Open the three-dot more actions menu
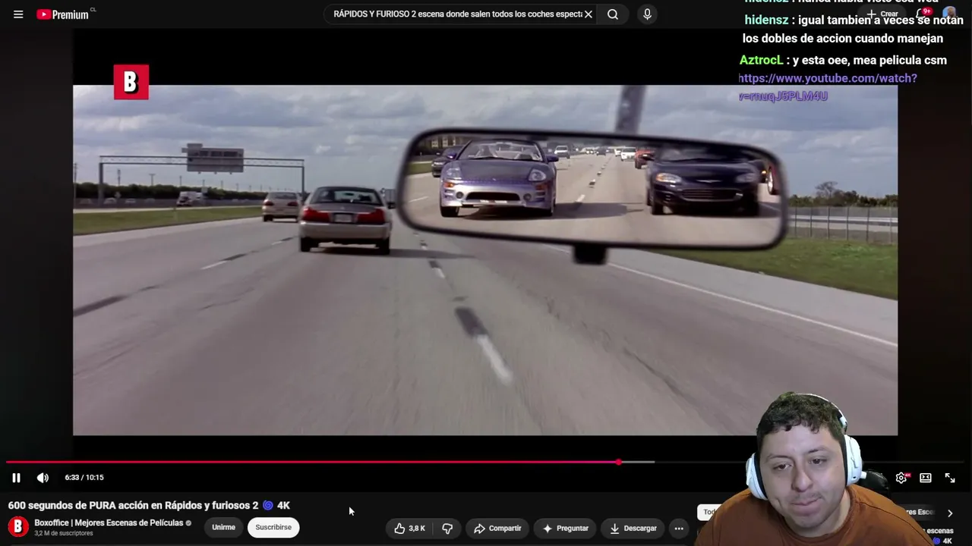 679,529
